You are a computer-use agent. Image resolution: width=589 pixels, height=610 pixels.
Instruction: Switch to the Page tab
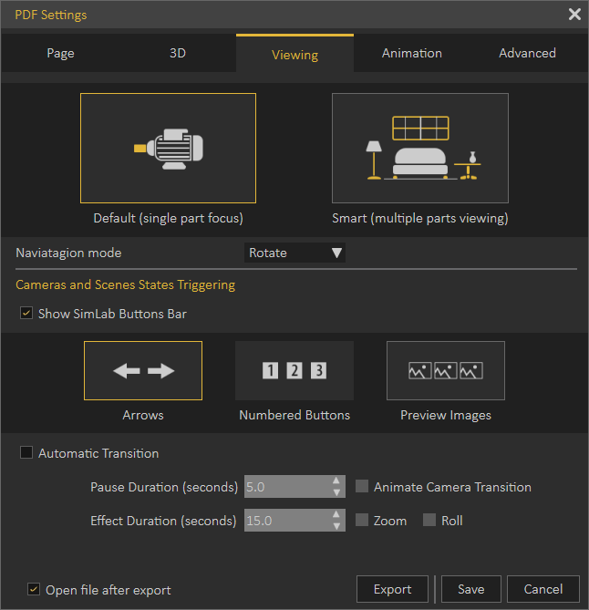60,53
